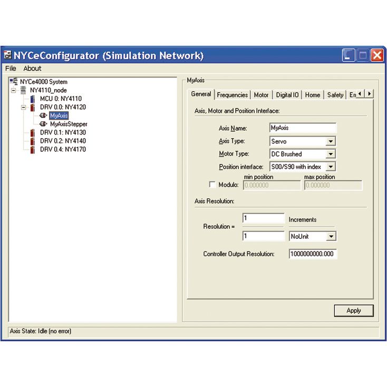Click the blue MCU 0 module icon
Screen dimensions: 387x387
33,99
